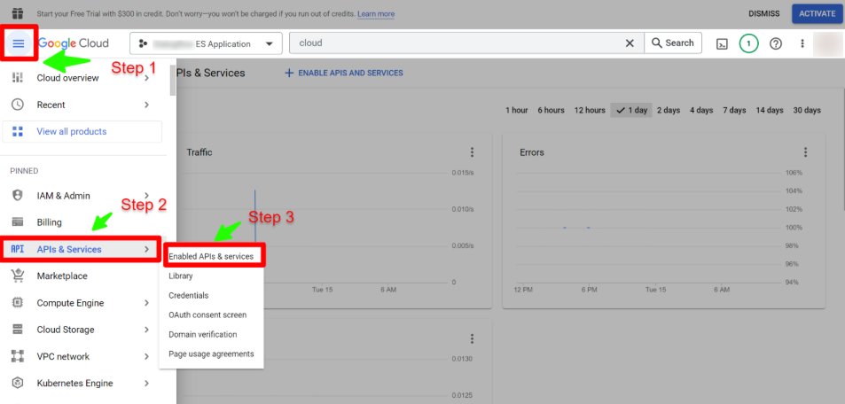Choose Enabled APIs & services from submenu
The image size is (845, 404).
[211, 256]
